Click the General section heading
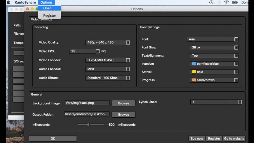This screenshot has height=143, width=254. click(x=36, y=95)
